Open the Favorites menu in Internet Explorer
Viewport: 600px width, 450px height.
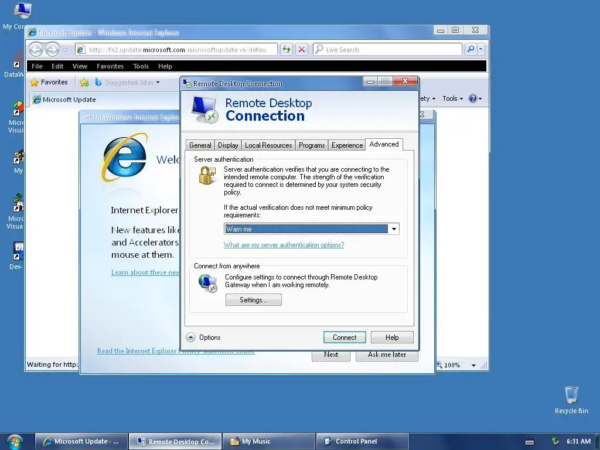[110, 66]
